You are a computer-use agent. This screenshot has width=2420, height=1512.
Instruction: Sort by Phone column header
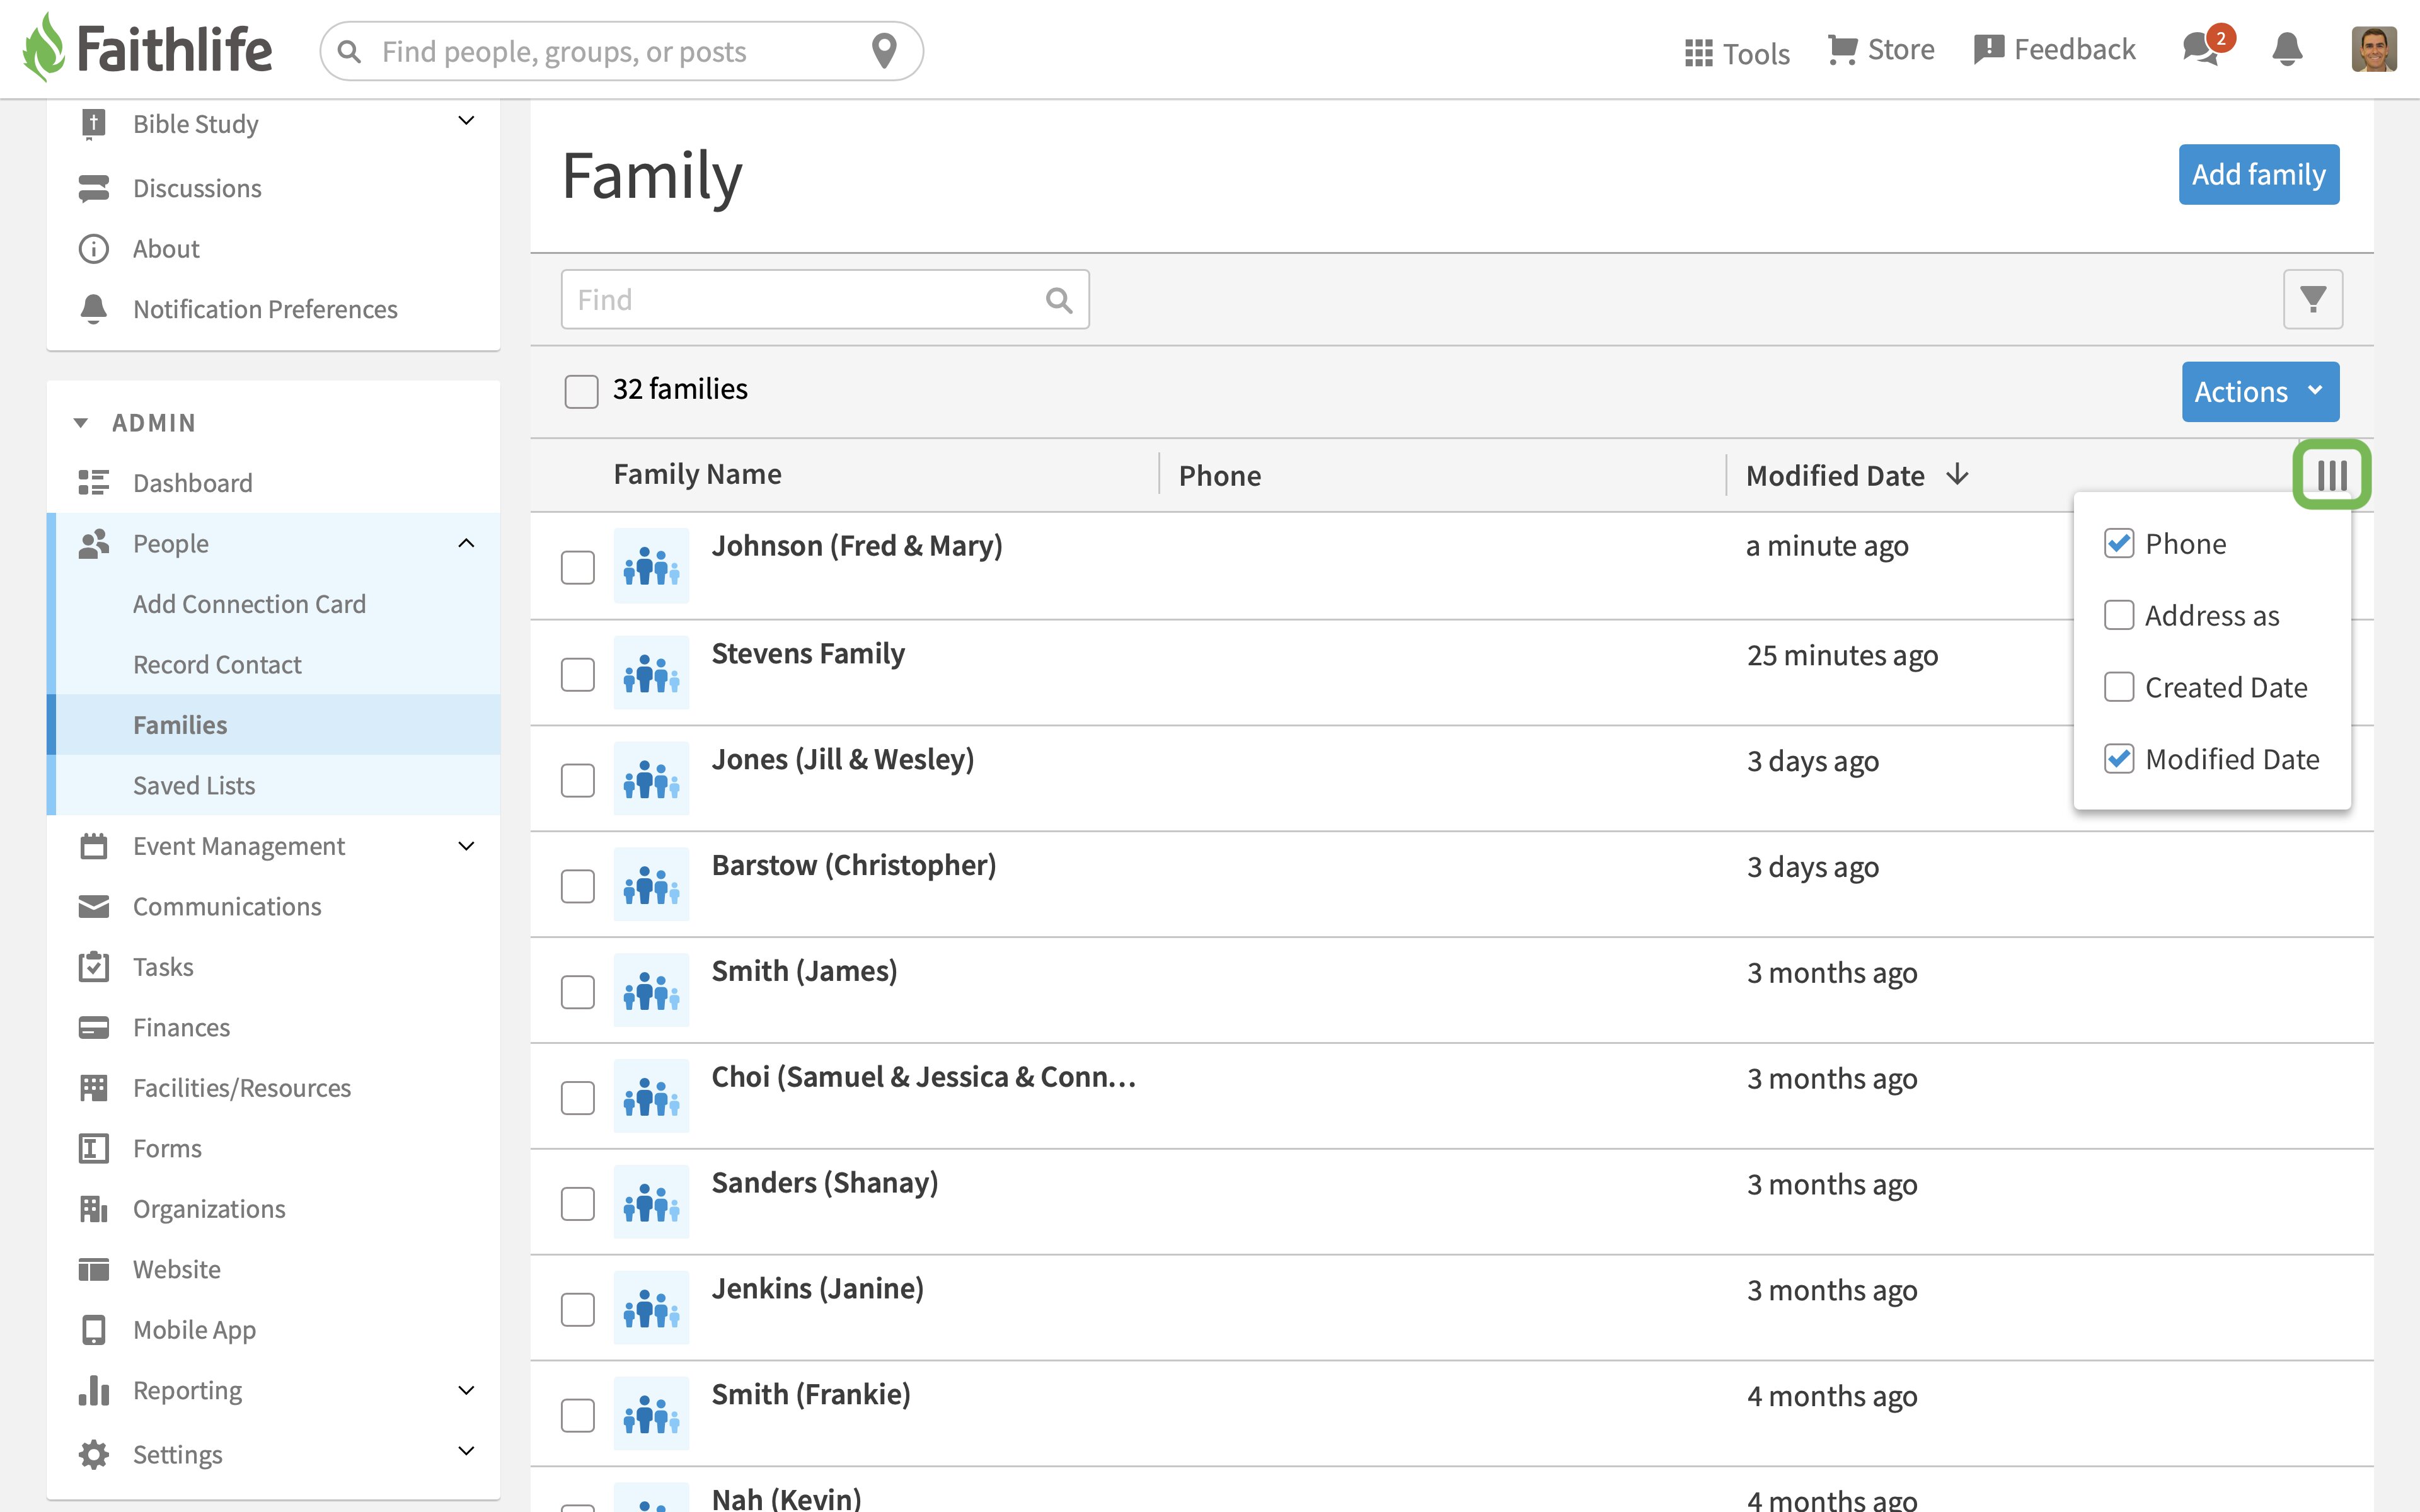pos(1220,475)
